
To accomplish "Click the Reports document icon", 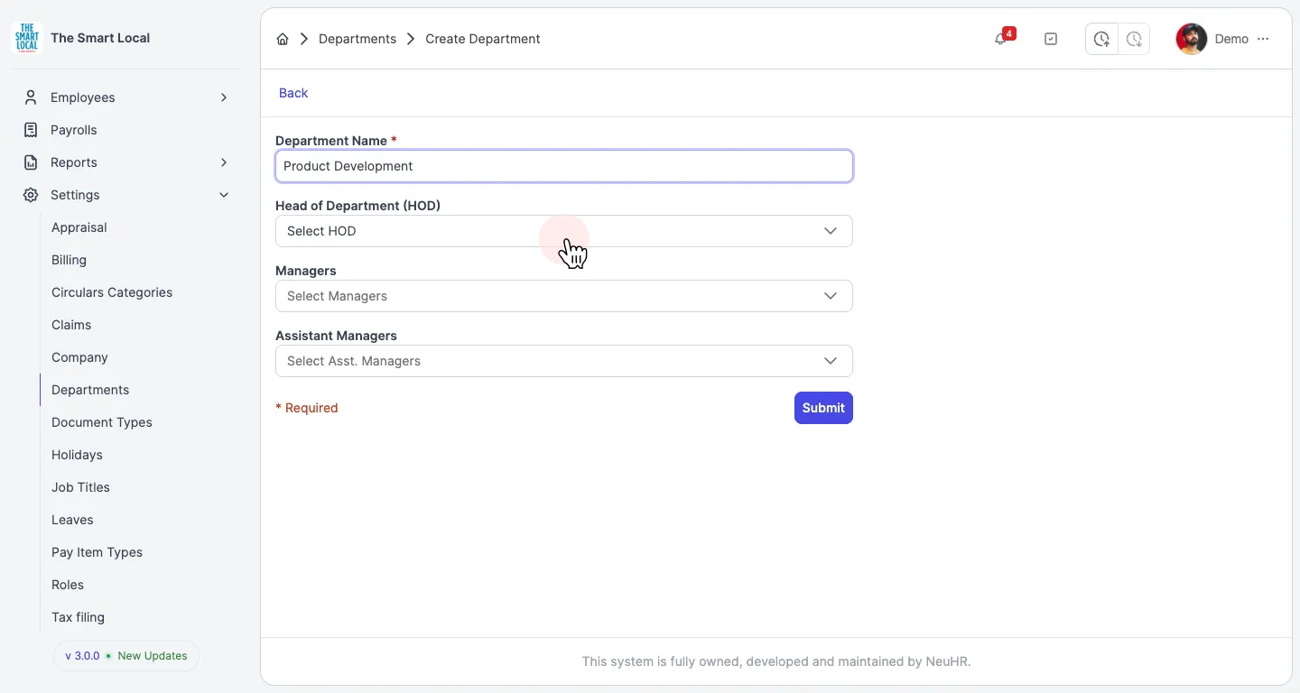I will click(x=31, y=162).
